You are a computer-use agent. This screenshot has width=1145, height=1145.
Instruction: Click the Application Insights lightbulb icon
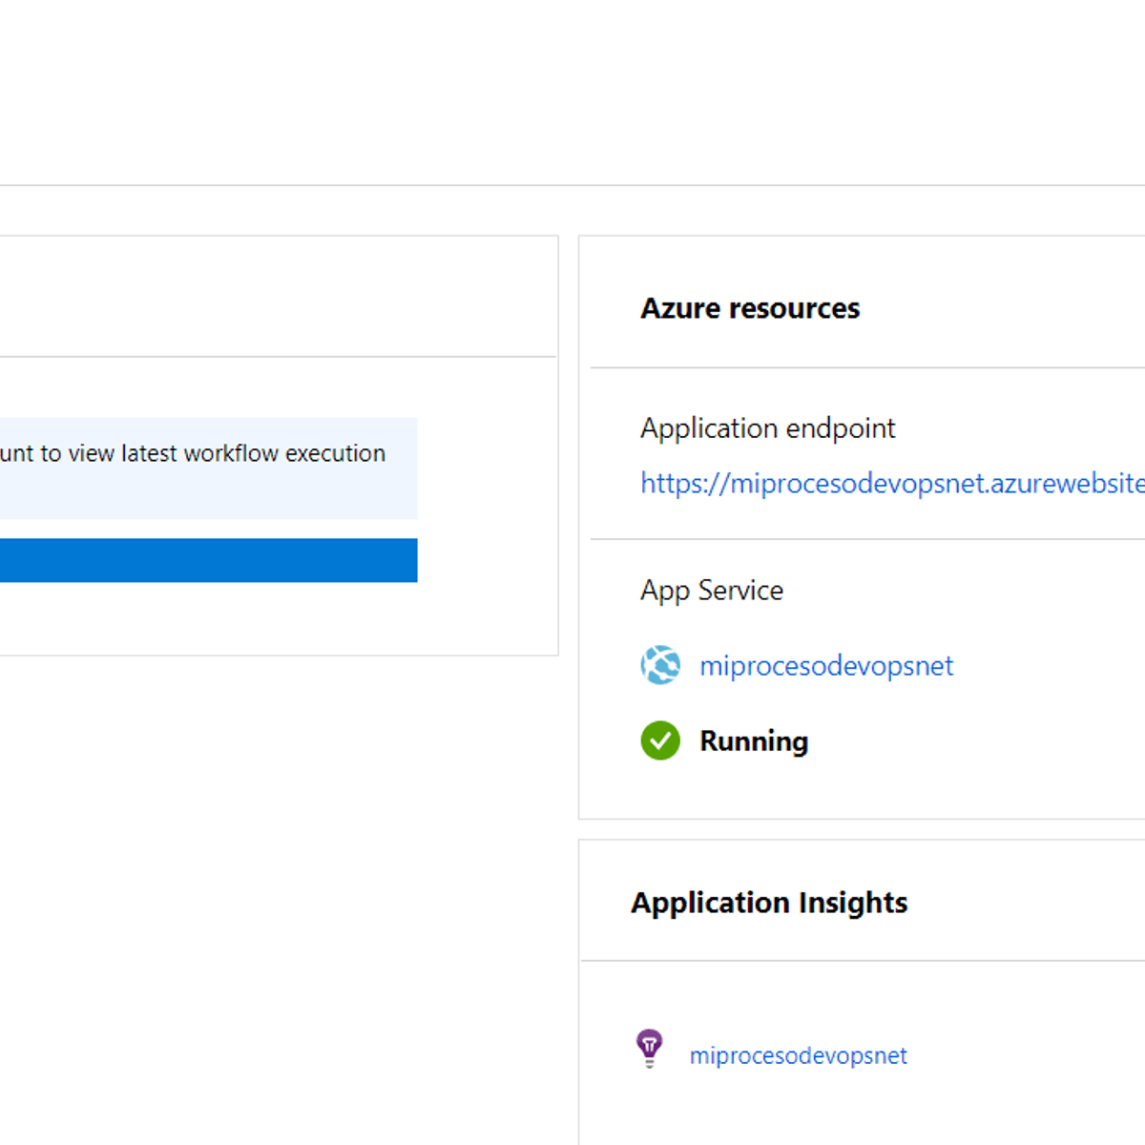click(650, 1048)
